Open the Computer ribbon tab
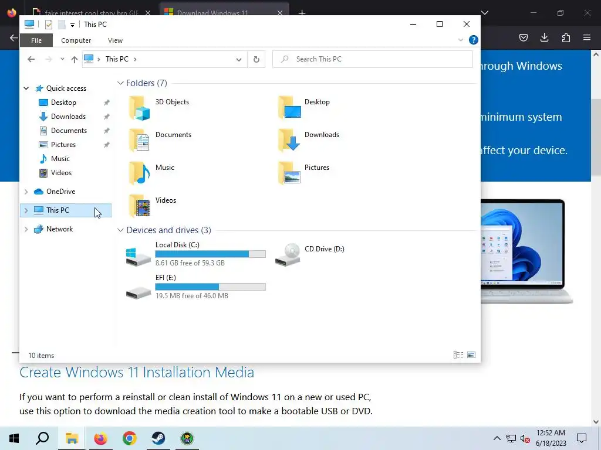The height and width of the screenshot is (450, 601). [x=76, y=40]
